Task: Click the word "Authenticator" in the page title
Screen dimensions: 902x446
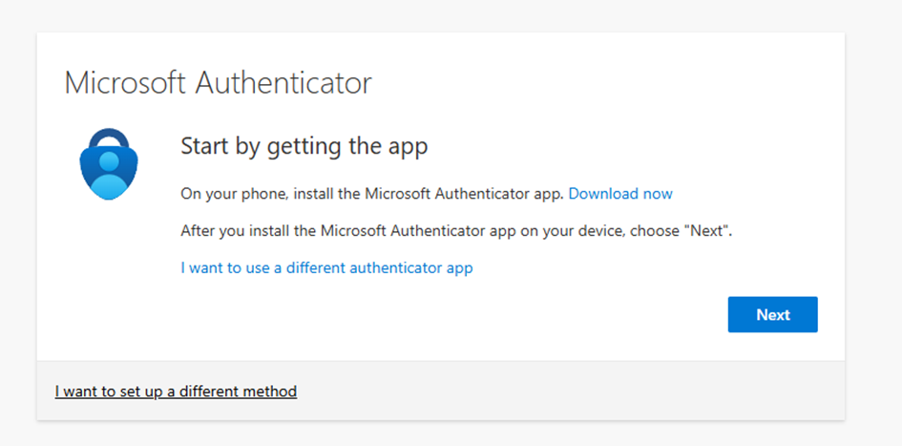Action: [283, 83]
